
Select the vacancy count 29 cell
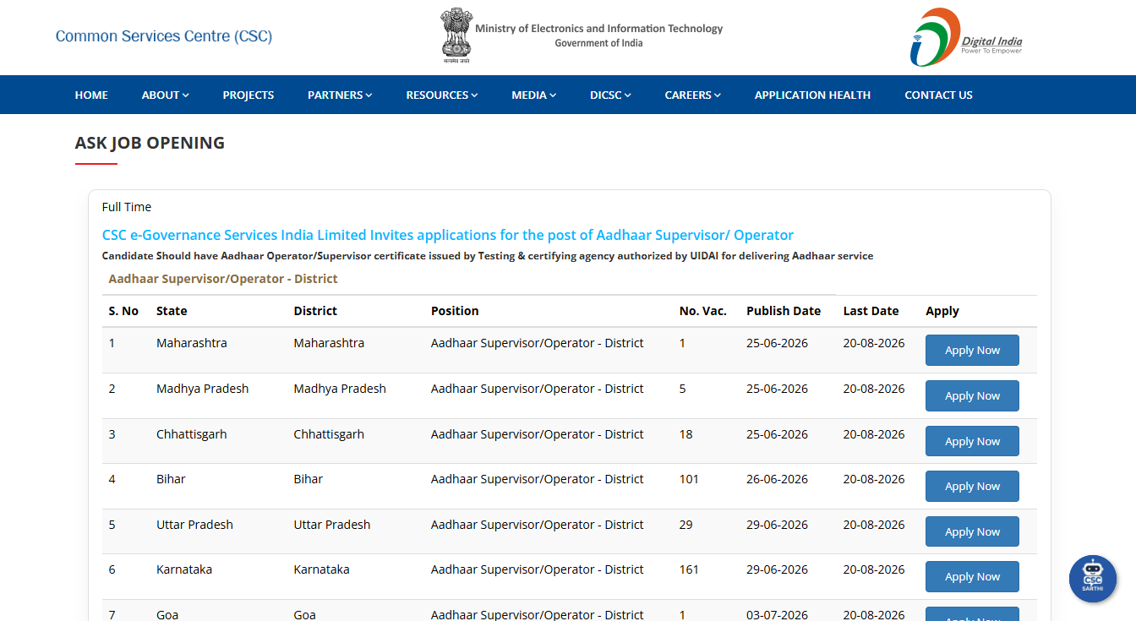[x=686, y=525]
